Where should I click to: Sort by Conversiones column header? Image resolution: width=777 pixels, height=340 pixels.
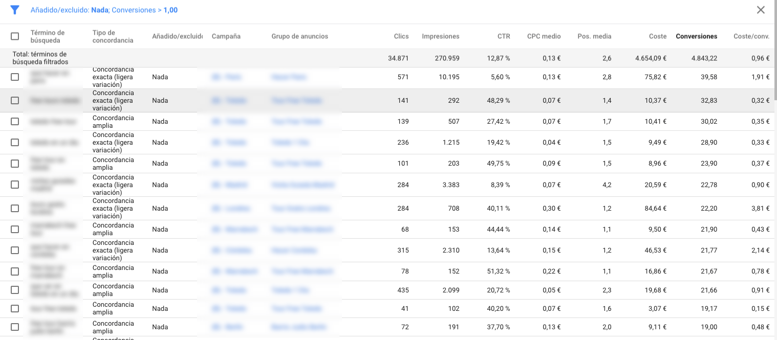[696, 36]
